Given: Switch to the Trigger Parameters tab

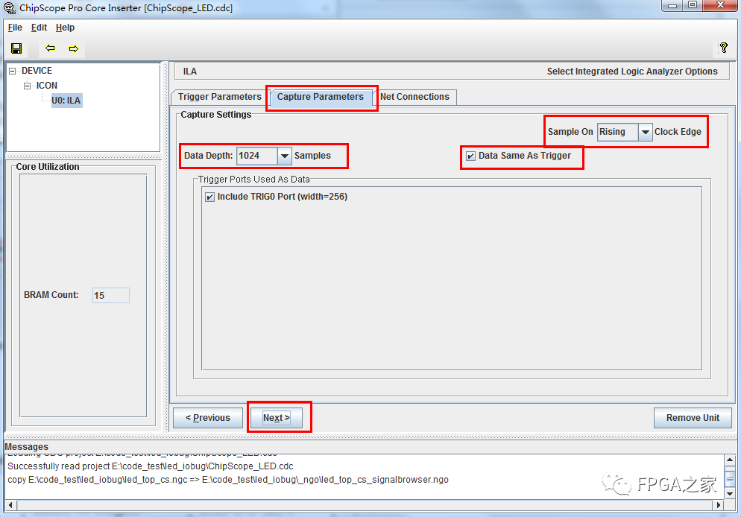Looking at the screenshot, I should (x=219, y=97).
